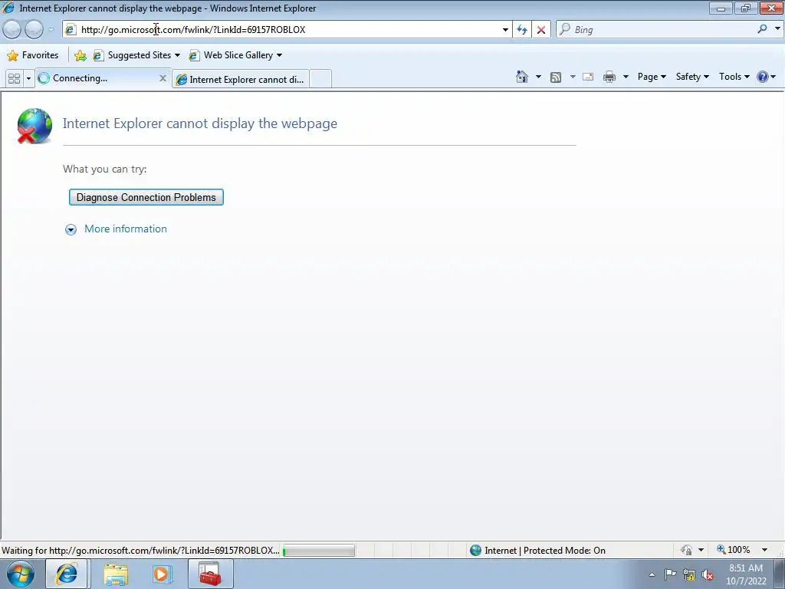The width and height of the screenshot is (785, 589).
Task: Click the page loading progress bar
Action: coord(318,551)
